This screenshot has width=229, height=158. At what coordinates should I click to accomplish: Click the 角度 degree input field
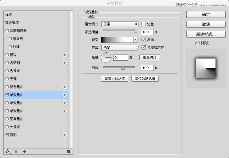(x=121, y=58)
